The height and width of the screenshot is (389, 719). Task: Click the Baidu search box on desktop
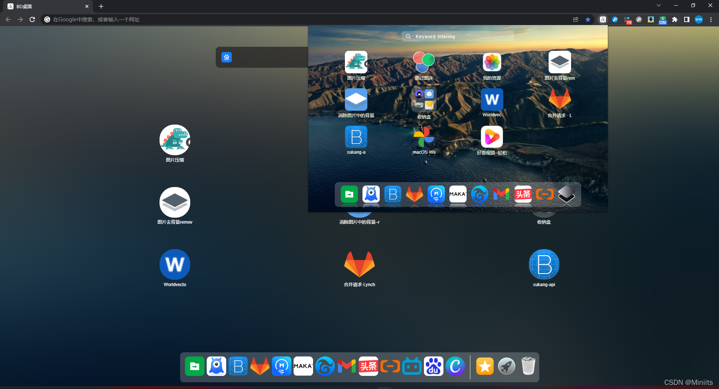(x=262, y=57)
